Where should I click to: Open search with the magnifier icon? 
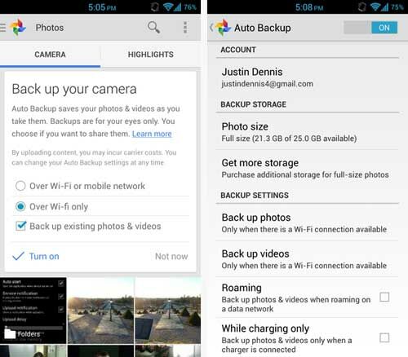pos(153,27)
